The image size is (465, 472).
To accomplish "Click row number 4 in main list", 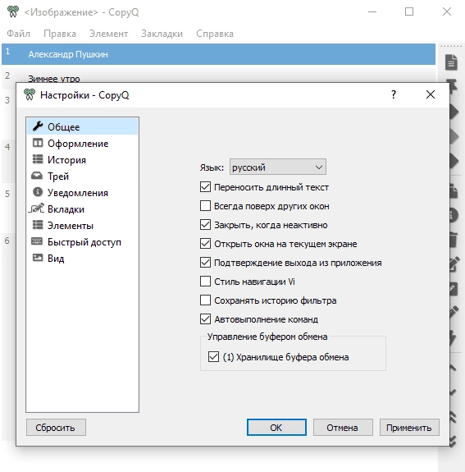I will (x=7, y=147).
